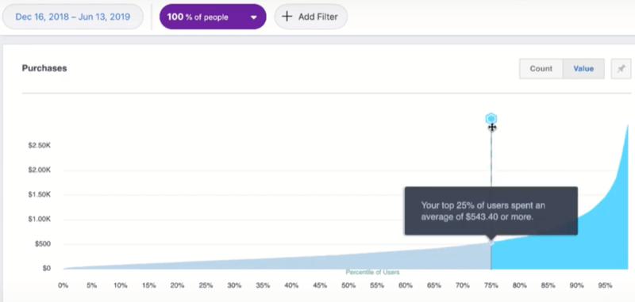This screenshot has height=302, width=635.
Task: Click the 25% x-axis label
Action: tap(206, 285)
